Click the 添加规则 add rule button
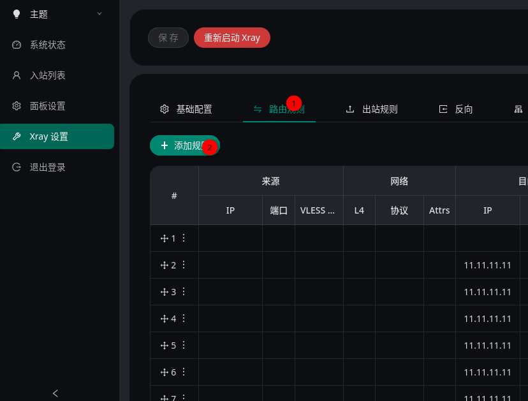528x401 pixels. [x=184, y=145]
